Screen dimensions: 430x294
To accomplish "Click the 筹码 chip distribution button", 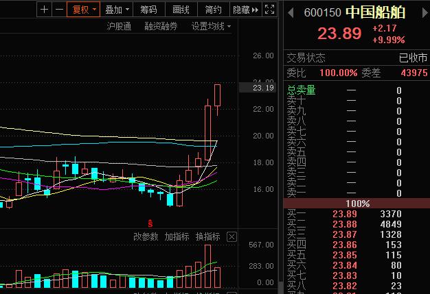I will pyautogui.click(x=149, y=10).
